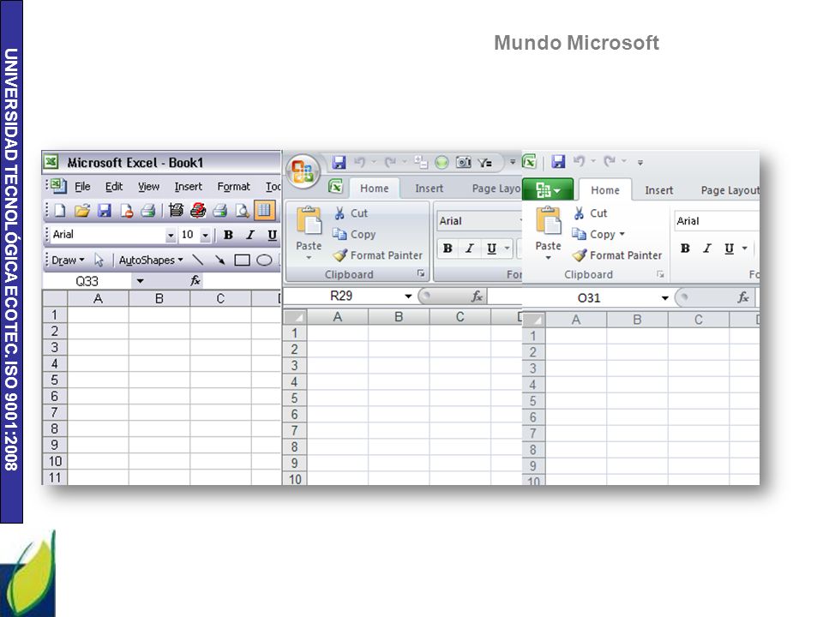Click camera icon in Excel 2007 quick access toolbar
The image size is (823, 617).
click(x=463, y=162)
